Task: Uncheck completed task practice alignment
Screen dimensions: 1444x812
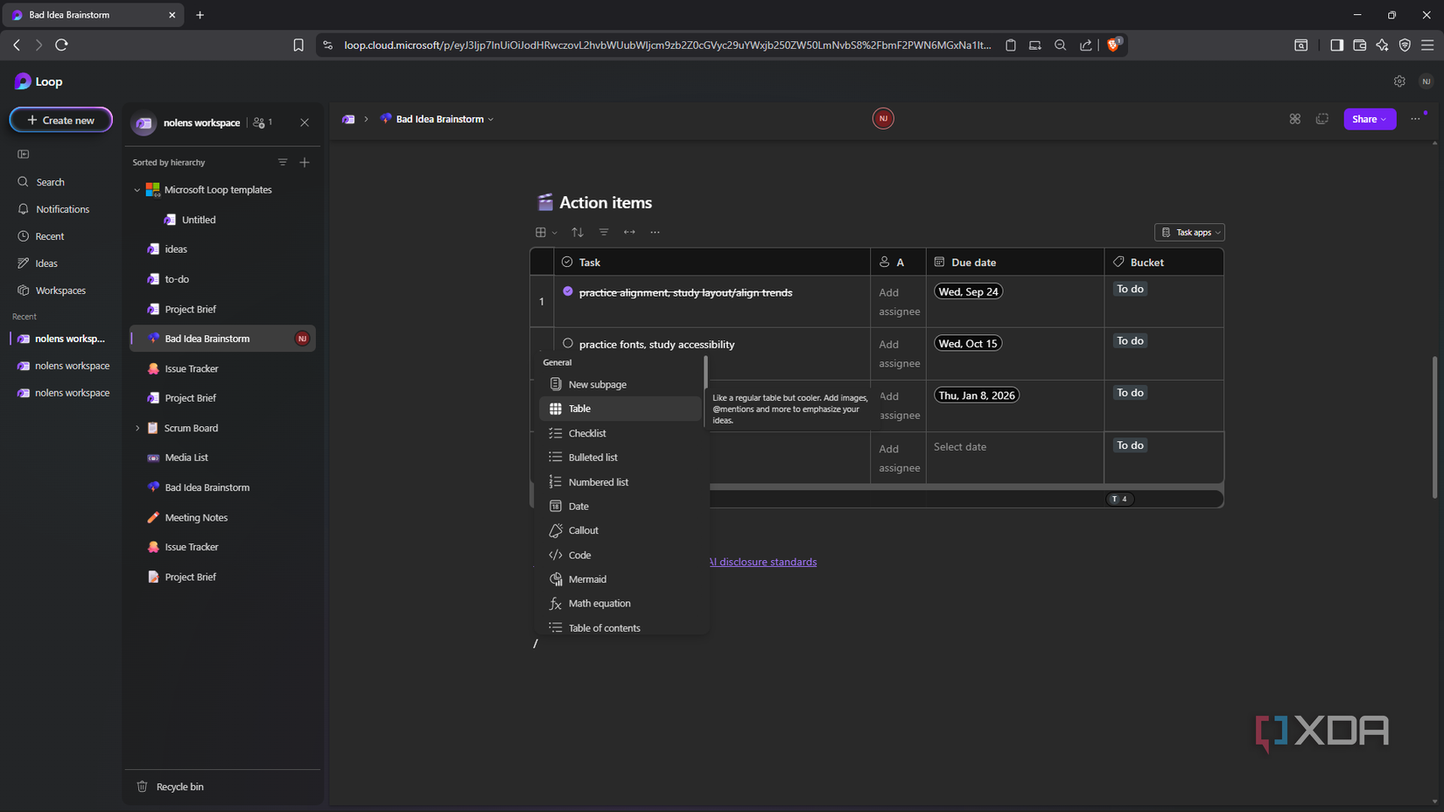Action: [x=568, y=291]
